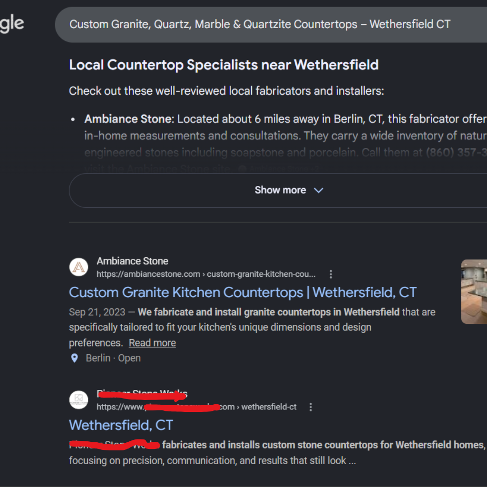Click 'Check out these well-reviewed local fabricators' text
Image resolution: width=487 pixels, height=487 pixels.
(226, 91)
